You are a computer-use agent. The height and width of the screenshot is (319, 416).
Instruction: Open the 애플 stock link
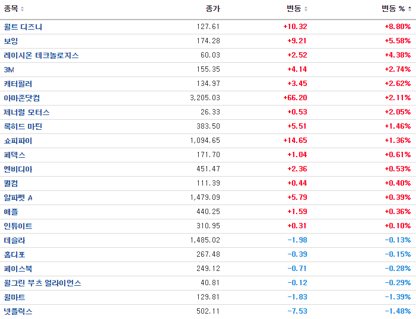click(x=11, y=212)
